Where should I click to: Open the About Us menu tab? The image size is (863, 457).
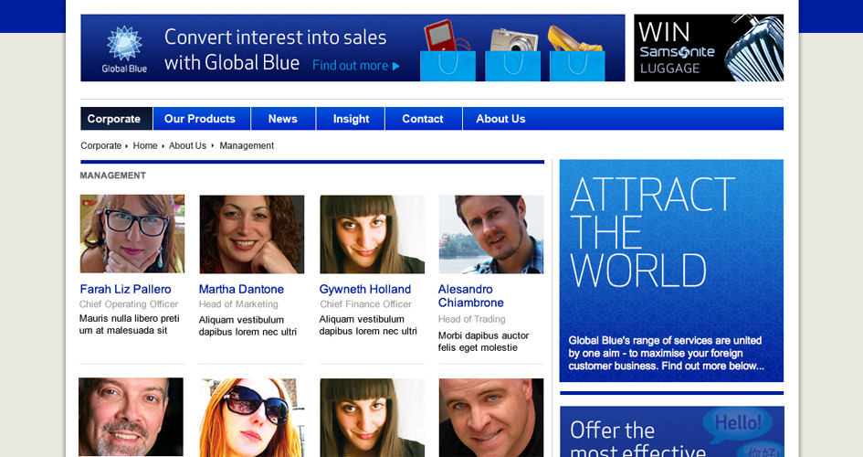(500, 119)
